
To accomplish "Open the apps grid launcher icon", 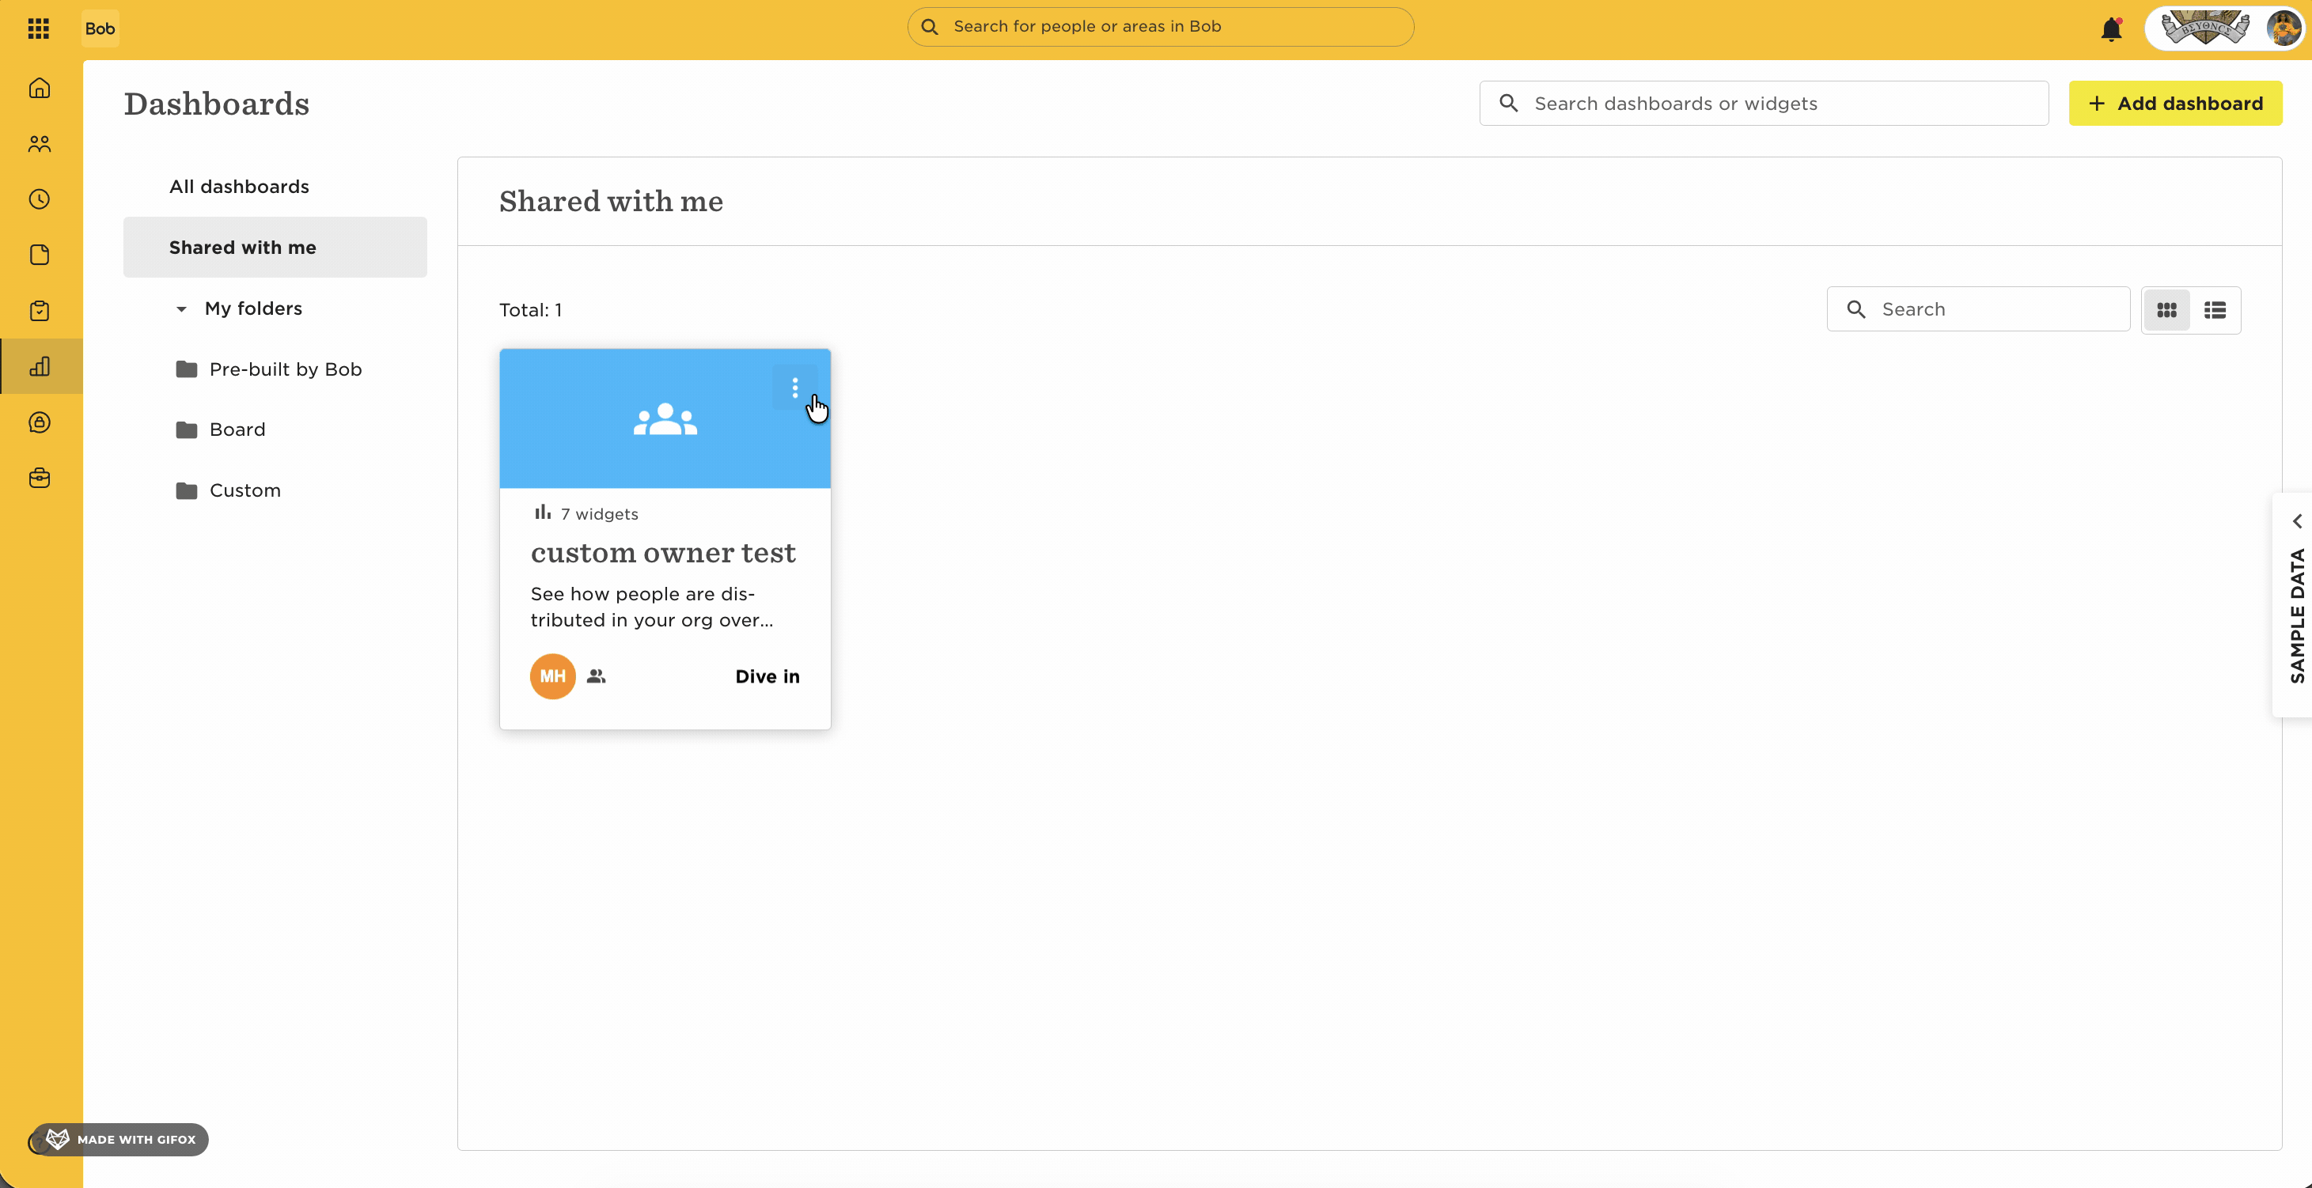I will 39,28.
